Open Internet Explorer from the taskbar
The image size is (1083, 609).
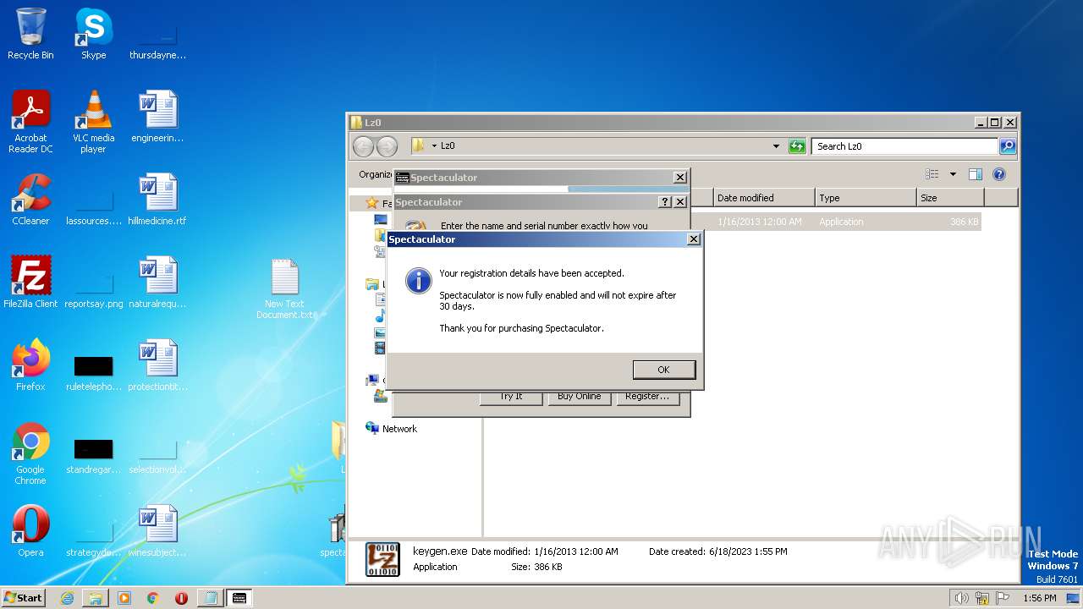pyautogui.click(x=67, y=598)
